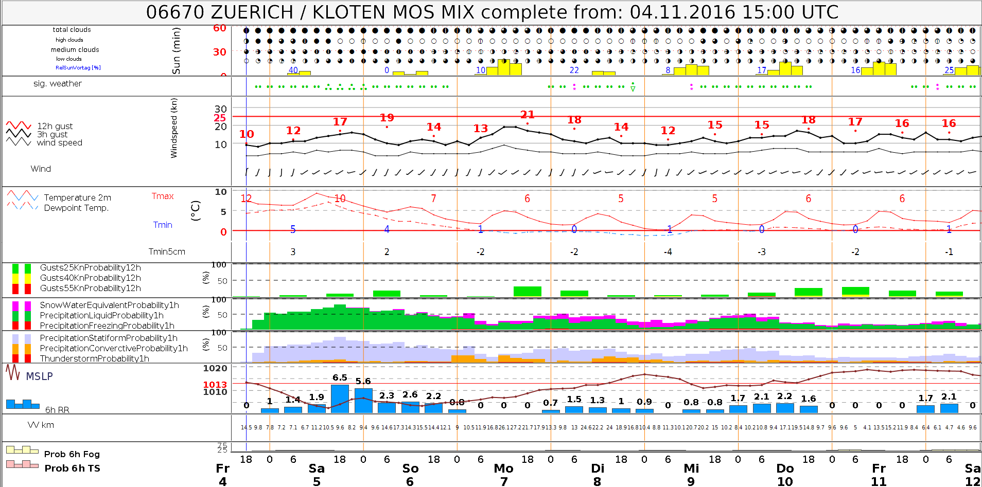Click the blue 6h RR bar legend icon
The height and width of the screenshot is (487, 982).
pos(22,404)
